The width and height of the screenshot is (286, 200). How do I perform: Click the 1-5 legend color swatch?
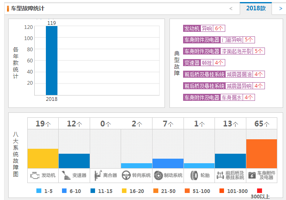tap(39, 190)
